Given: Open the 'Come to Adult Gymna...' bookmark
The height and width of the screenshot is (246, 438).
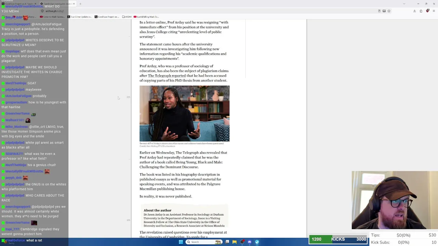Looking at the screenshot, I should coord(52,17).
